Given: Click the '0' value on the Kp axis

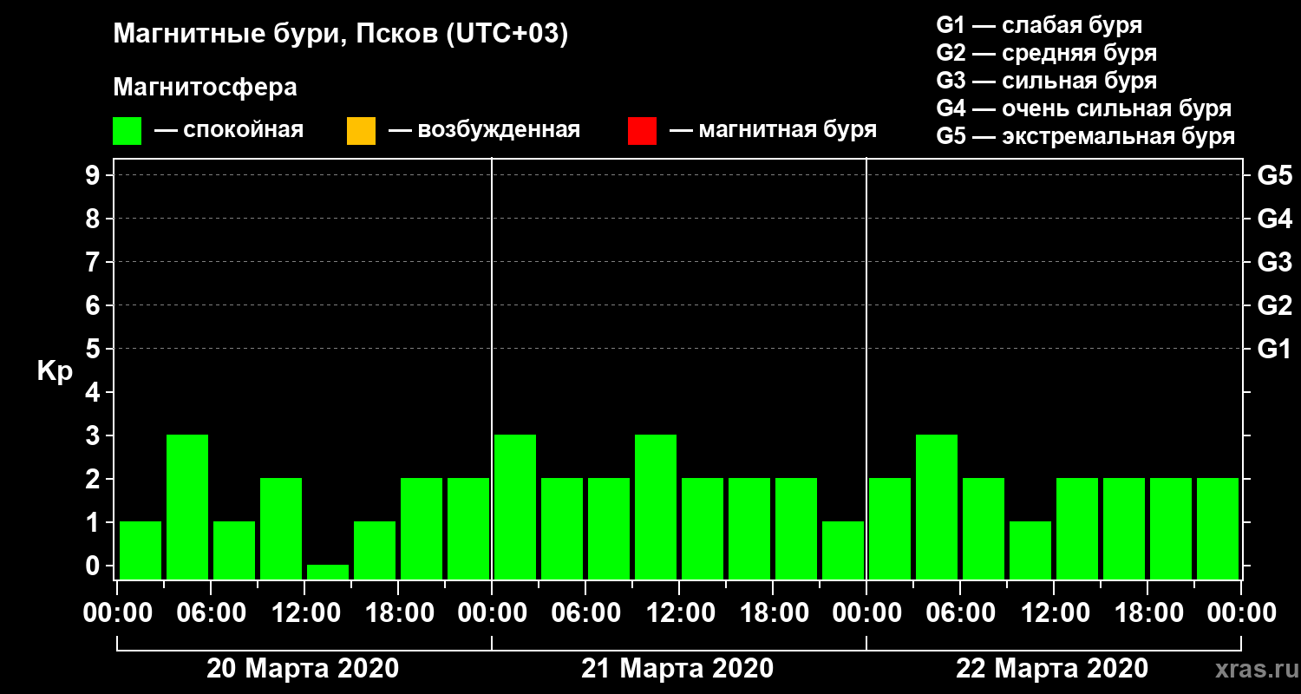Looking at the screenshot, I should pyautogui.click(x=95, y=566).
